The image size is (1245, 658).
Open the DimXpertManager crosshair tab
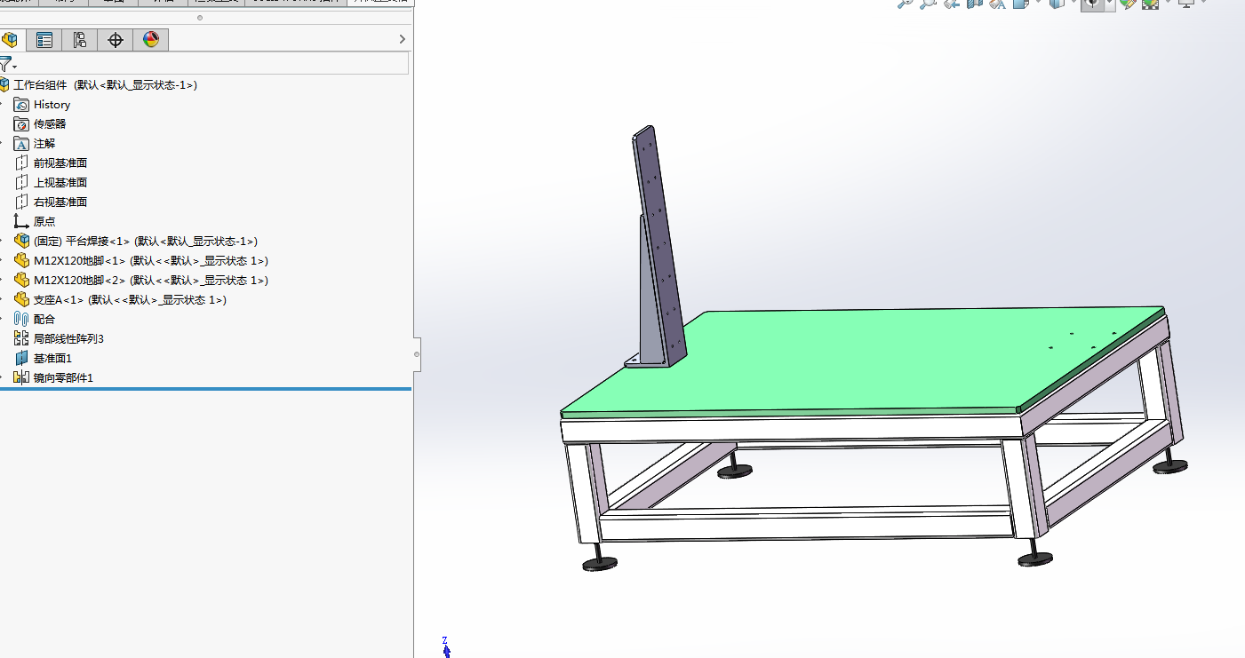115,40
